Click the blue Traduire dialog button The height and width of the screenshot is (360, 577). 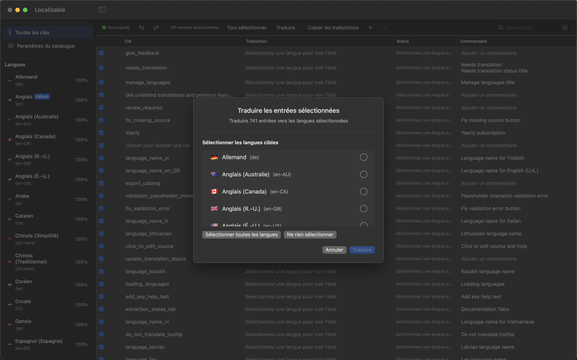tap(362, 250)
